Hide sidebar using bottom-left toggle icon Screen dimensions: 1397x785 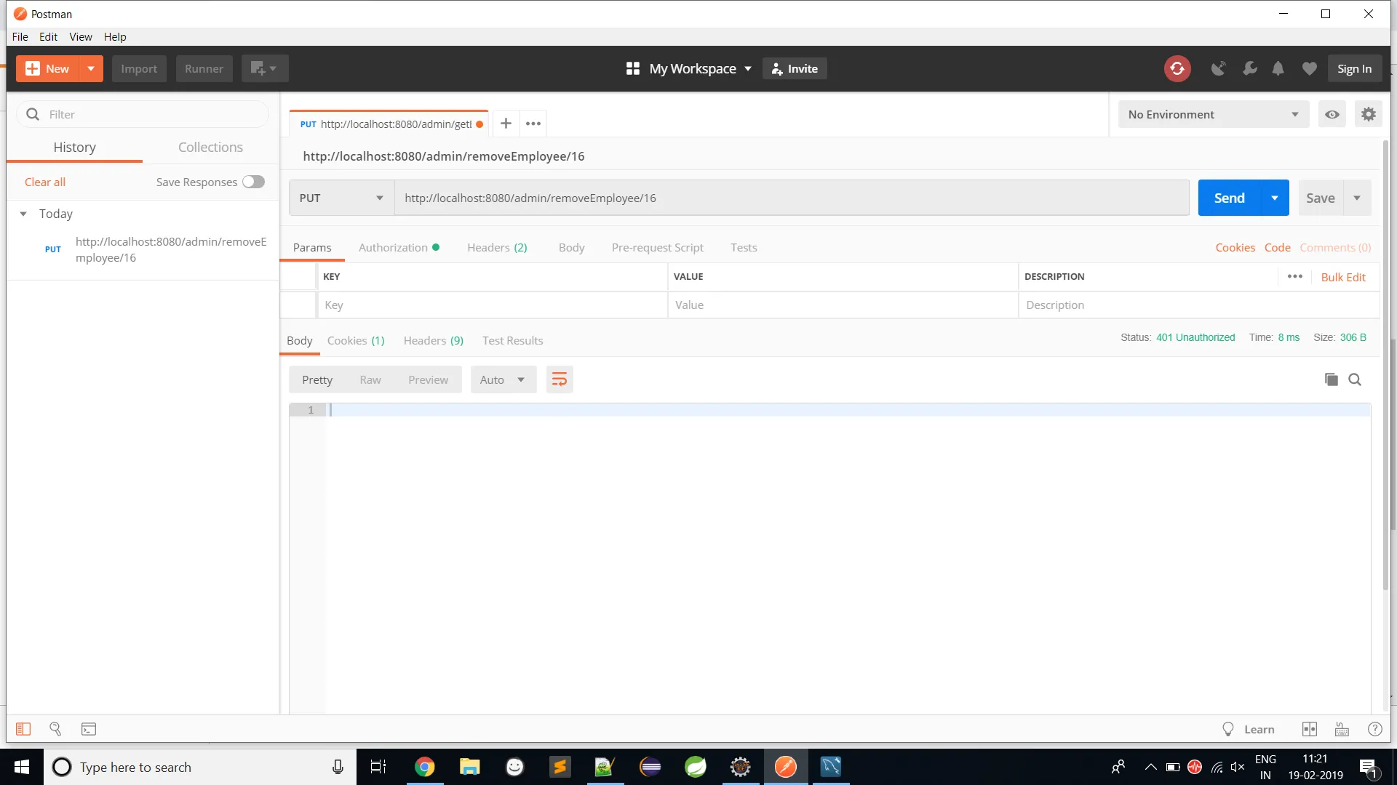pos(23,729)
